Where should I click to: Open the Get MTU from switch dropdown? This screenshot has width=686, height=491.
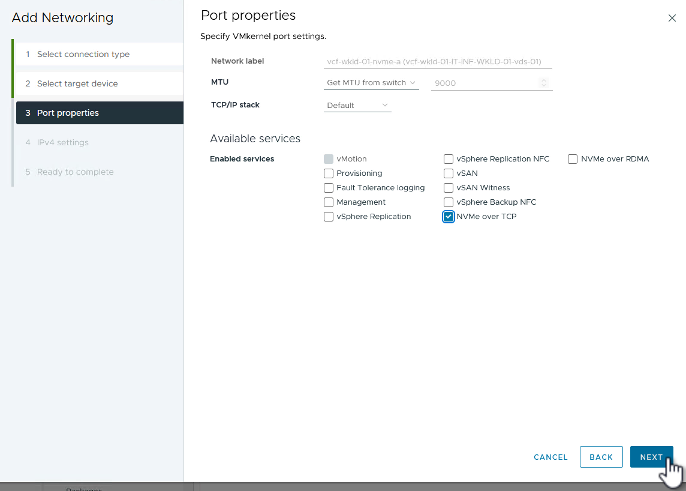[x=371, y=83]
